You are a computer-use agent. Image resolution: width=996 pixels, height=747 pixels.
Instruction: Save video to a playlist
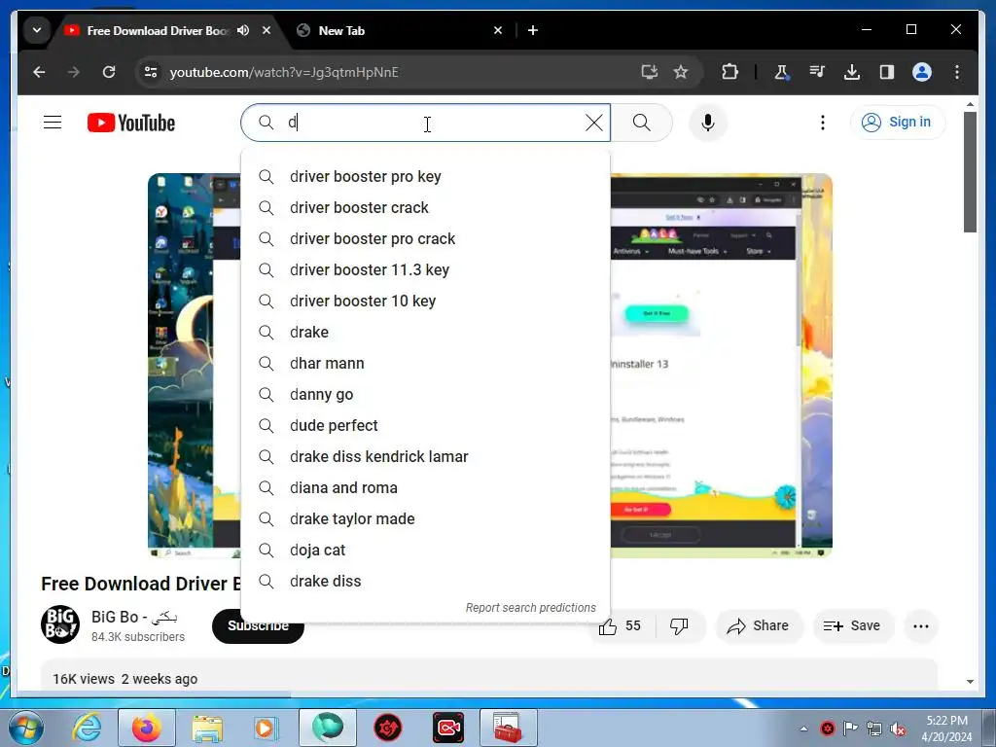852,626
